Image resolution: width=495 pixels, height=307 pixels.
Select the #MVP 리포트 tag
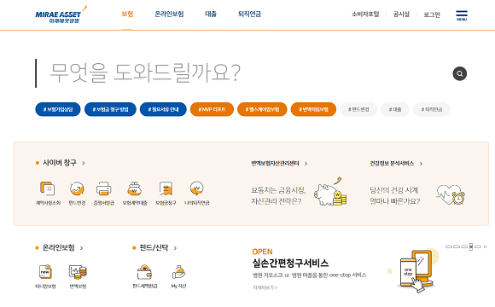point(212,109)
